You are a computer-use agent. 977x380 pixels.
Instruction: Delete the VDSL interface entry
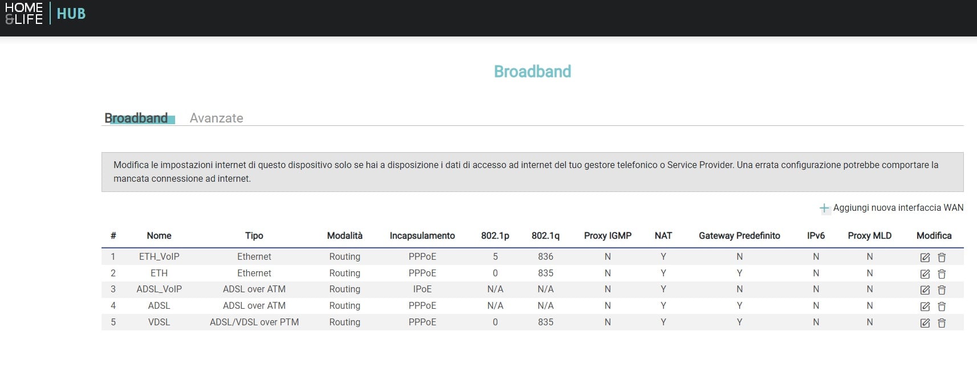coord(942,323)
